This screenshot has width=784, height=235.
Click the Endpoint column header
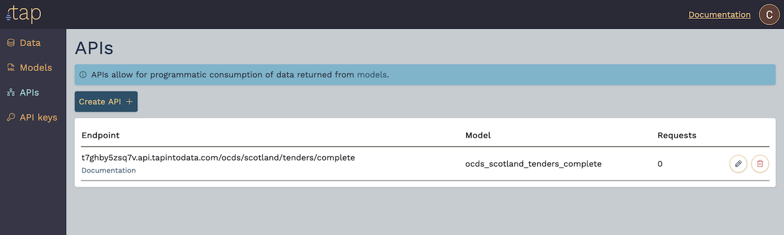tap(100, 135)
